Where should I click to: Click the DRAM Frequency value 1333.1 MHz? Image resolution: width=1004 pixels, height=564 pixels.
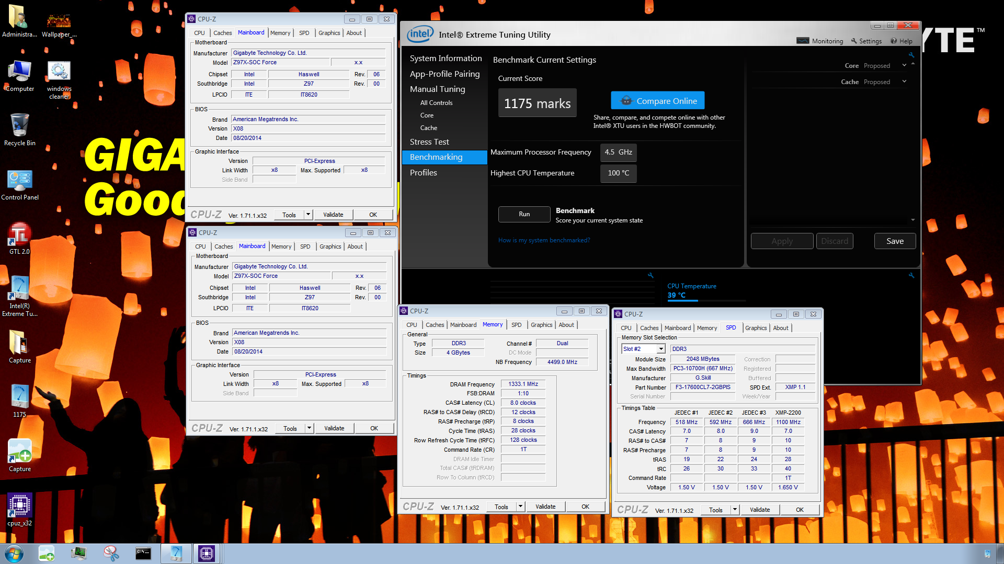coord(523,384)
